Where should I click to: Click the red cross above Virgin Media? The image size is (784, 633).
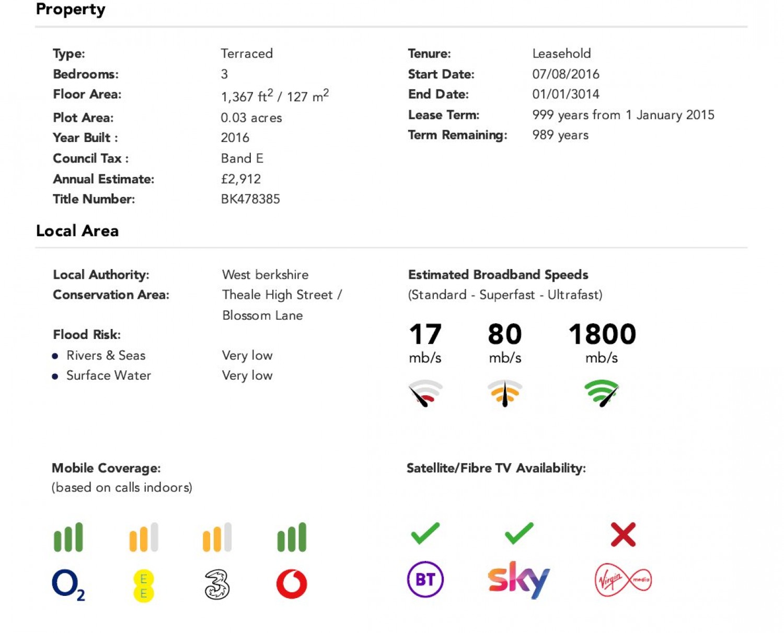pyautogui.click(x=623, y=534)
